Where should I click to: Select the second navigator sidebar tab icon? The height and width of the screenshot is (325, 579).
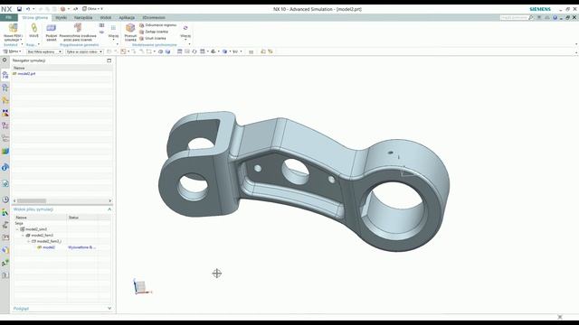[x=5, y=88]
